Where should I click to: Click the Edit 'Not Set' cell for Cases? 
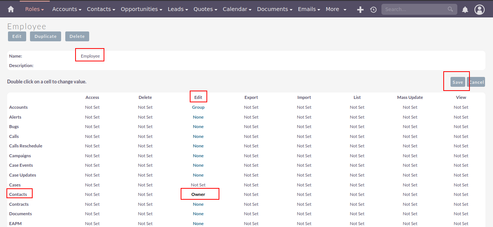(198, 185)
